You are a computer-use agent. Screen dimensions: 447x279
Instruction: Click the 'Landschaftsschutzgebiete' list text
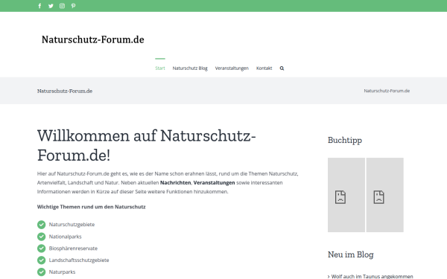[x=79, y=260]
